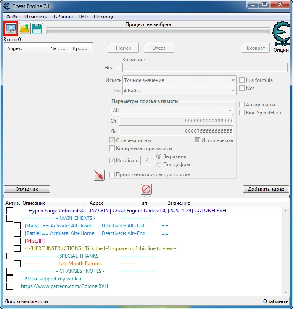The height and width of the screenshot is (309, 293).
Task: Click the scan progress bar
Action: pos(158,31)
